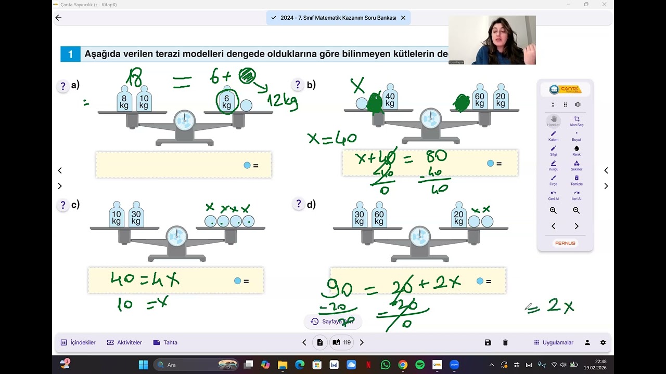Go to previous page in floating toolbar
The height and width of the screenshot is (374, 666).
554,226
